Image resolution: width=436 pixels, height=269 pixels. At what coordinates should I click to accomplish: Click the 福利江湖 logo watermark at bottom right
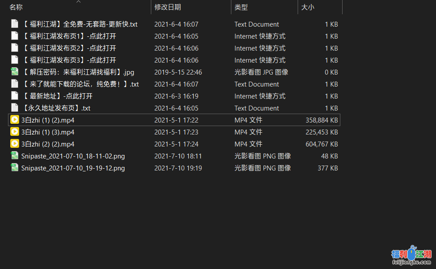412,256
